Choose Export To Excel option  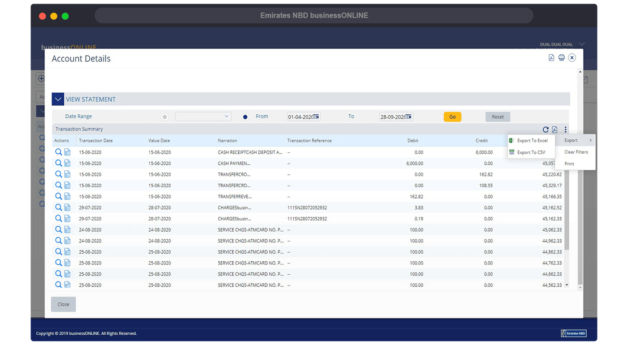[x=532, y=141]
